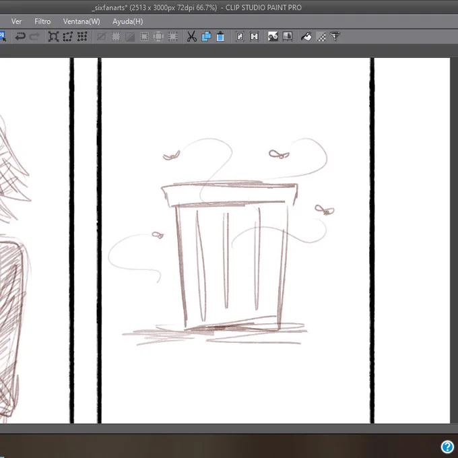The width and height of the screenshot is (458, 458).
Task: Click the Shrink Selected Area icon
Action: [158, 36]
